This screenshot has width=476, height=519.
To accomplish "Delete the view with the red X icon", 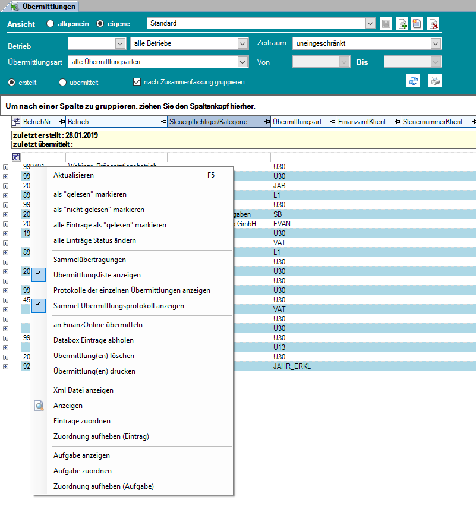I will point(433,24).
